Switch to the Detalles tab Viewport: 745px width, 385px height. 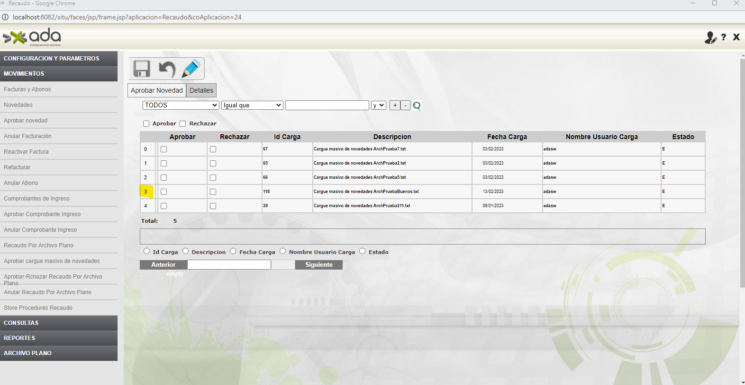[x=201, y=90]
